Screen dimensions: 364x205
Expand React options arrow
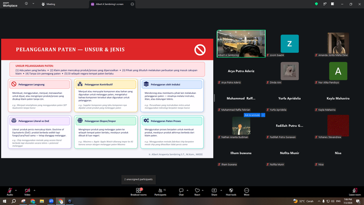[202, 190]
